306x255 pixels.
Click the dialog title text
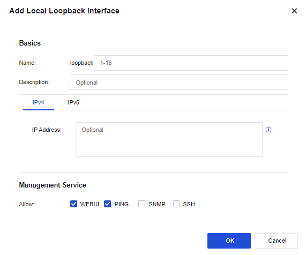(64, 11)
